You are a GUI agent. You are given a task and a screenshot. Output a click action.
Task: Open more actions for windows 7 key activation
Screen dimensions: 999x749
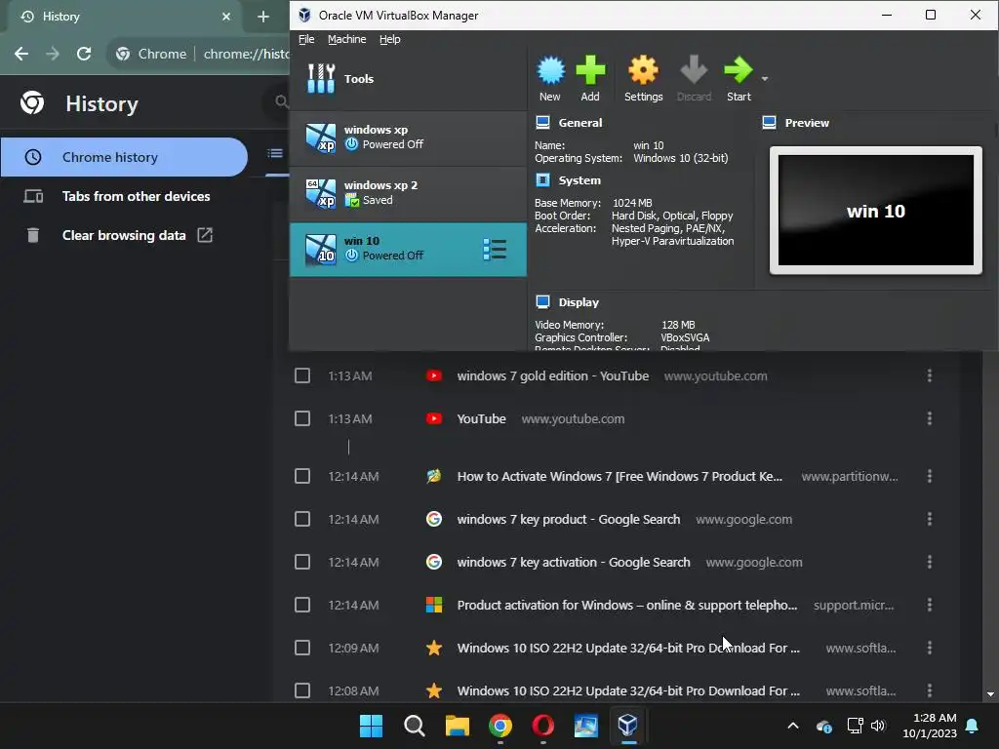coord(930,562)
